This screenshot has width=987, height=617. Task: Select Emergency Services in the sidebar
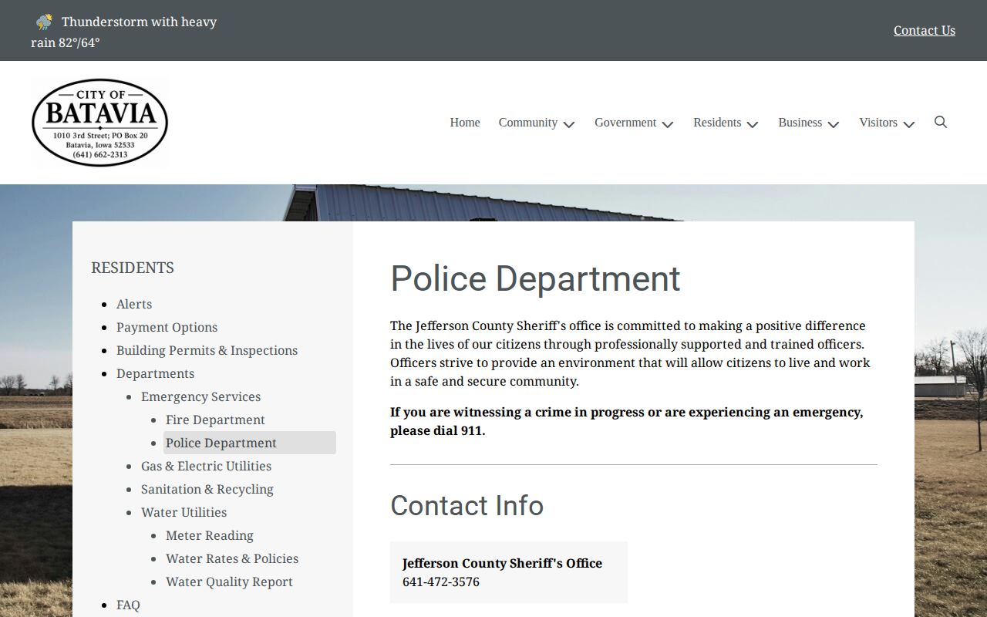point(200,396)
